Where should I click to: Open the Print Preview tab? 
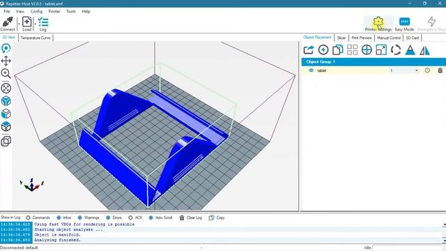coord(362,38)
